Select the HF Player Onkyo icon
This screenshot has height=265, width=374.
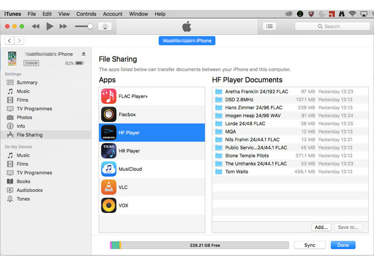click(109, 132)
